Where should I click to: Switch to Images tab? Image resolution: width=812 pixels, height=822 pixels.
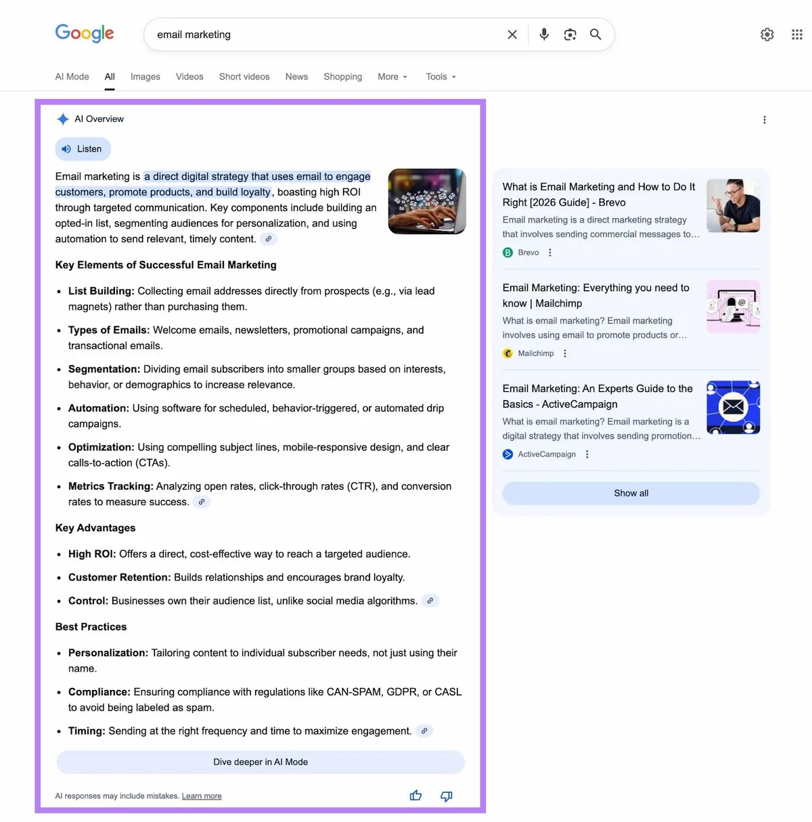145,77
